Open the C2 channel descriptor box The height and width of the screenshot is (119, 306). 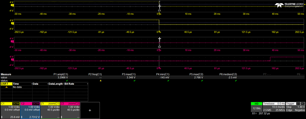click(x=30, y=110)
